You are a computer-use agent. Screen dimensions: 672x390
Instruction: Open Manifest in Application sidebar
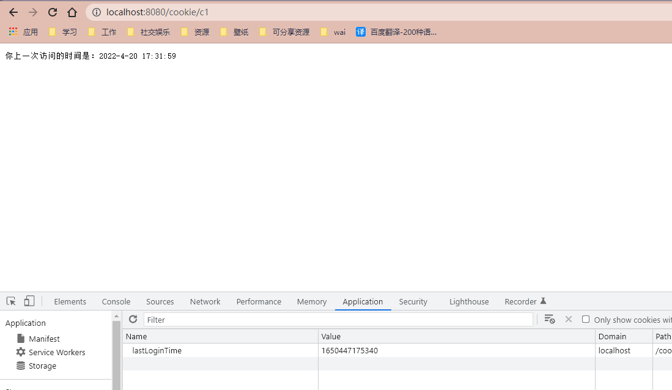[44, 339]
